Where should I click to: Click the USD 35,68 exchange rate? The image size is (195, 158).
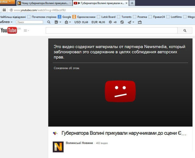click(82, 22)
